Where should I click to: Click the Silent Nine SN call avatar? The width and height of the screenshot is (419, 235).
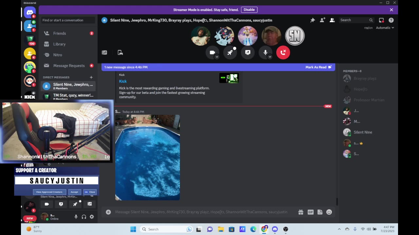click(x=295, y=36)
